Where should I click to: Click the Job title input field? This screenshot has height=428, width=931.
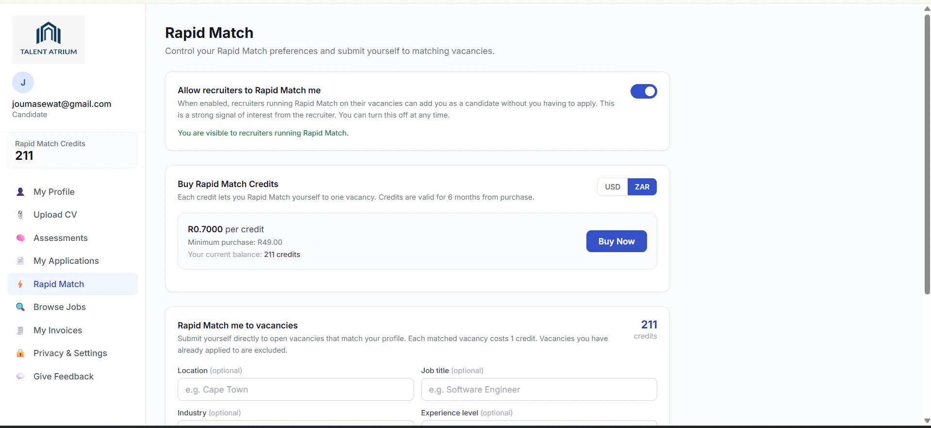(x=539, y=390)
